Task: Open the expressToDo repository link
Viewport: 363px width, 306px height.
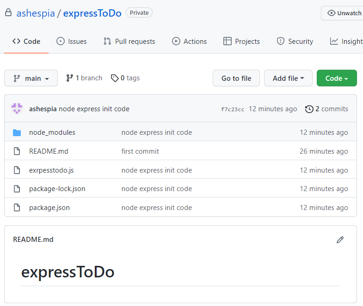Action: point(92,13)
